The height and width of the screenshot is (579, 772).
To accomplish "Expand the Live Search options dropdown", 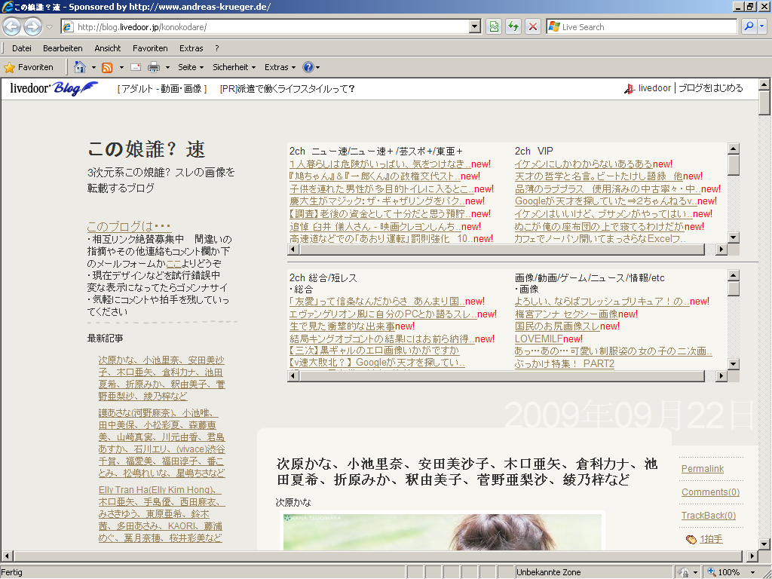I will point(762,26).
